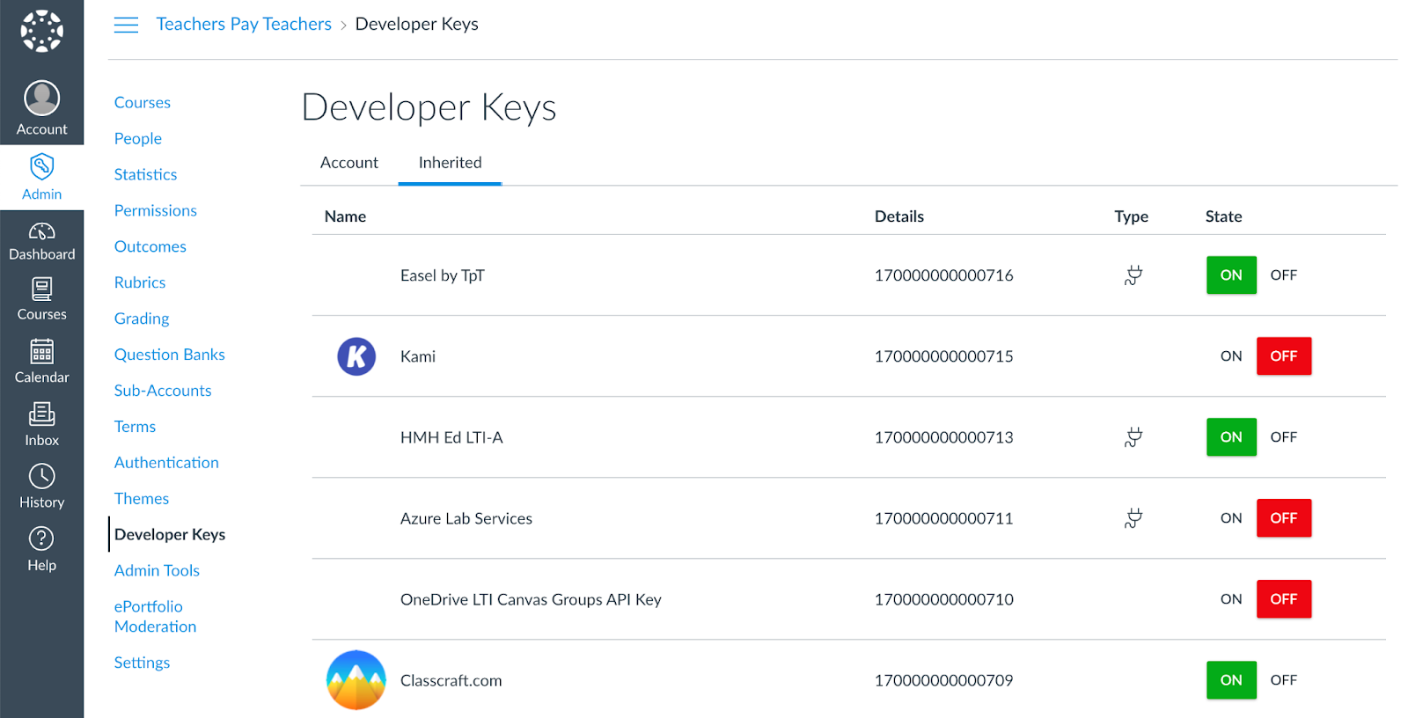Open Teachers Pay Teachers breadcrumb link
The width and height of the screenshot is (1408, 718).
click(x=244, y=24)
